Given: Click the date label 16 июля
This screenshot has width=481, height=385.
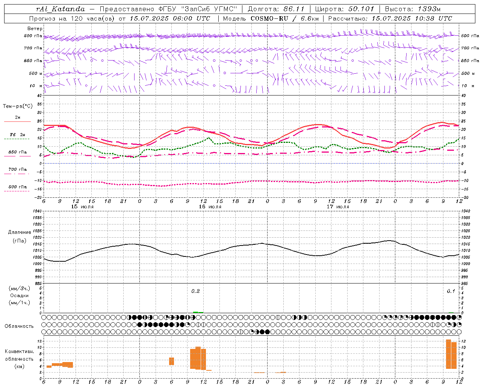Looking at the screenshot, I should tap(210, 207).
